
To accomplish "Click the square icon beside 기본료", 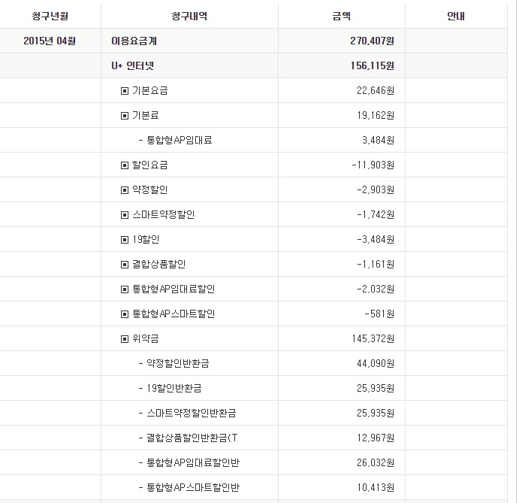I will [x=125, y=116].
